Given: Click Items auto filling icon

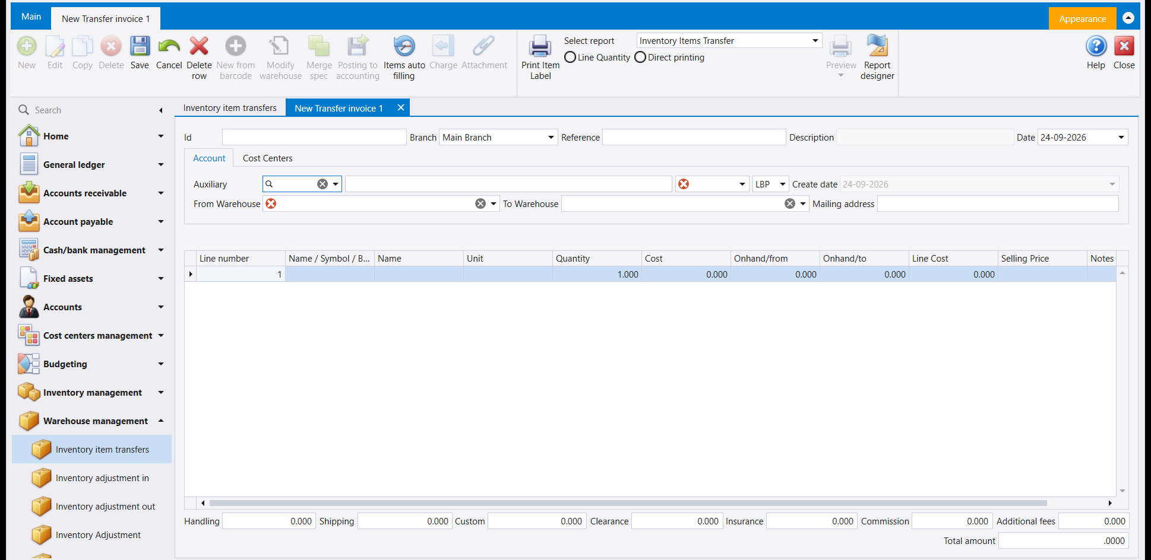Looking at the screenshot, I should [x=404, y=46].
